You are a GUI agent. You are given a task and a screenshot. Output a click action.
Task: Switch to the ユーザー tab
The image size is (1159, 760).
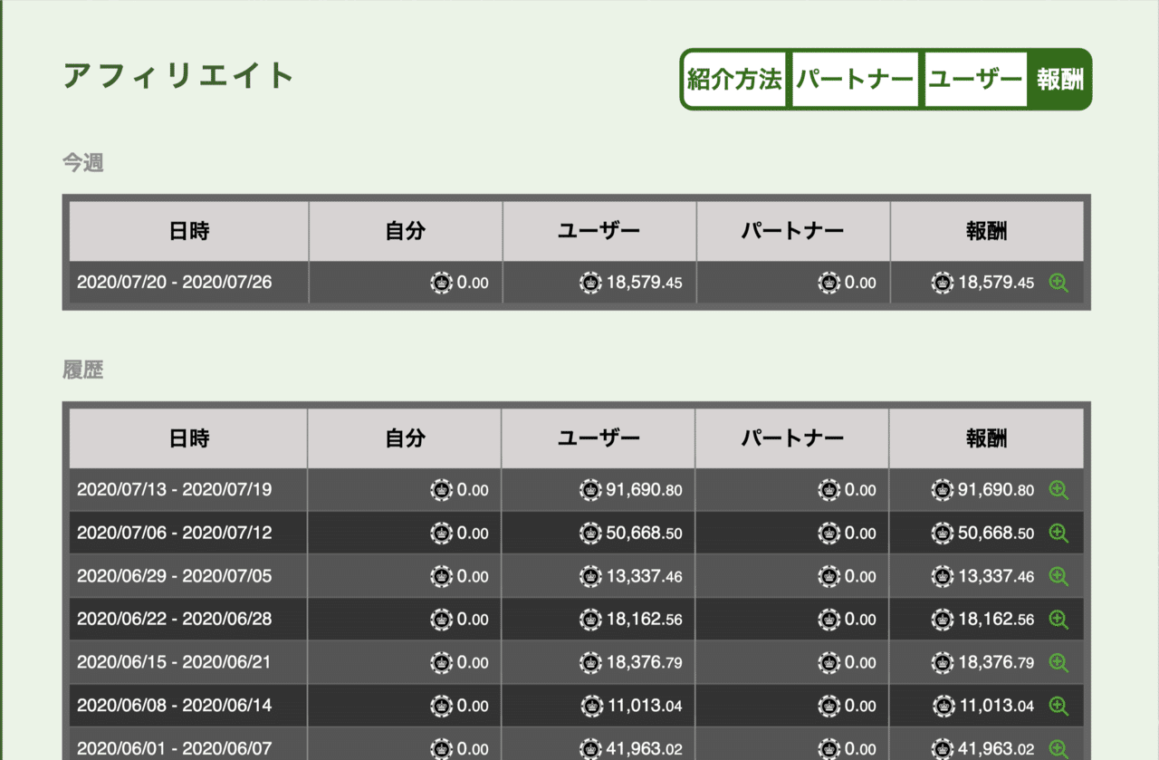coord(975,80)
